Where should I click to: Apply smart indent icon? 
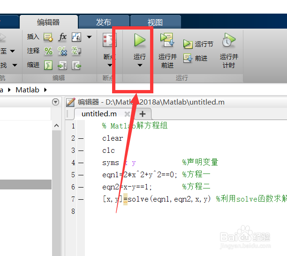[48, 65]
